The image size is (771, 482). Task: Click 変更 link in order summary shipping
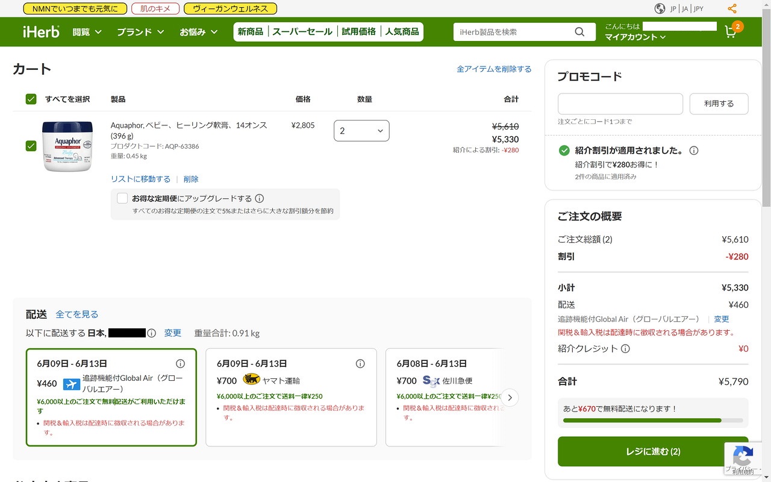coord(722,319)
